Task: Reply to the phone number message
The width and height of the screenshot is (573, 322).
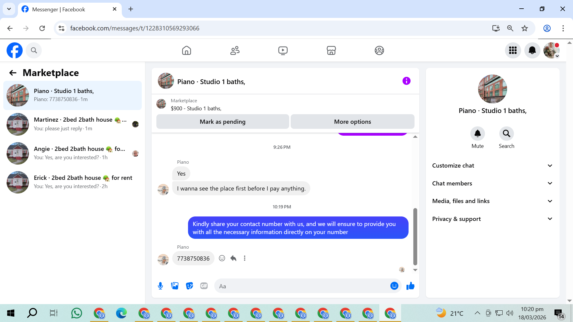Action: pyautogui.click(x=233, y=258)
